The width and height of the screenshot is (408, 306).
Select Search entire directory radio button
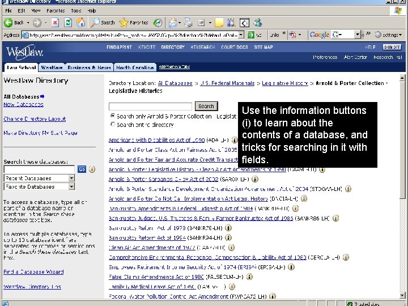[113, 124]
